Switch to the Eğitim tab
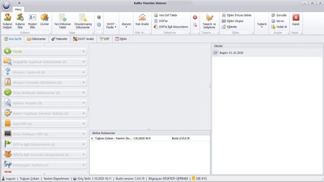The image size is (324, 182). point(121,39)
